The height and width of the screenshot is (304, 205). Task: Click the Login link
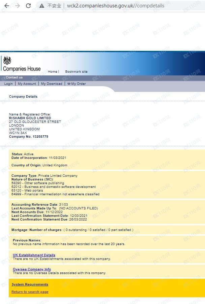pyautogui.click(x=8, y=84)
